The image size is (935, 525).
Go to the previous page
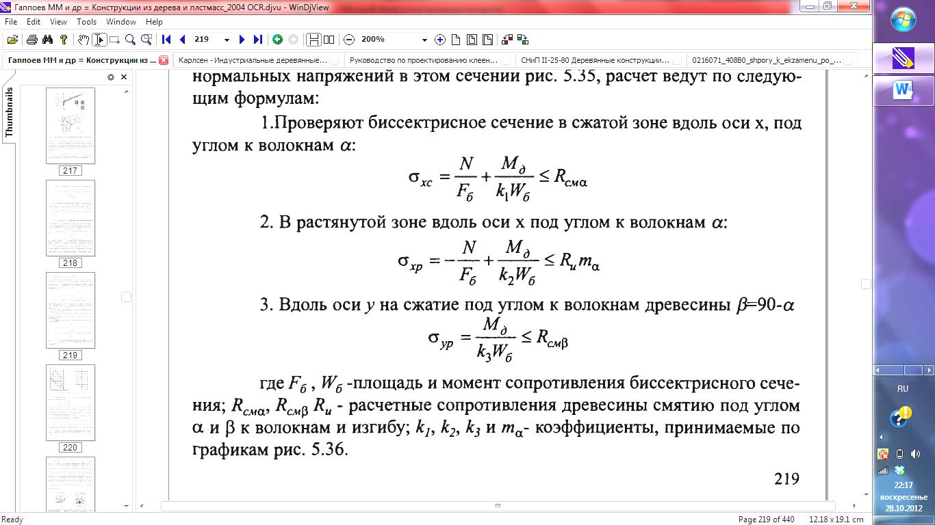pyautogui.click(x=182, y=40)
